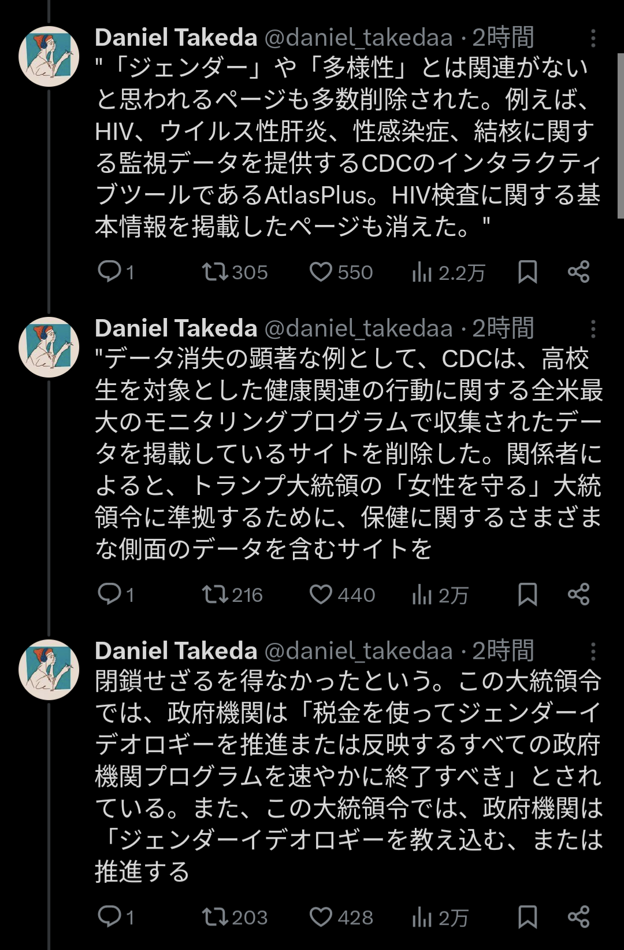Open more options for the third tweet

coord(593,652)
